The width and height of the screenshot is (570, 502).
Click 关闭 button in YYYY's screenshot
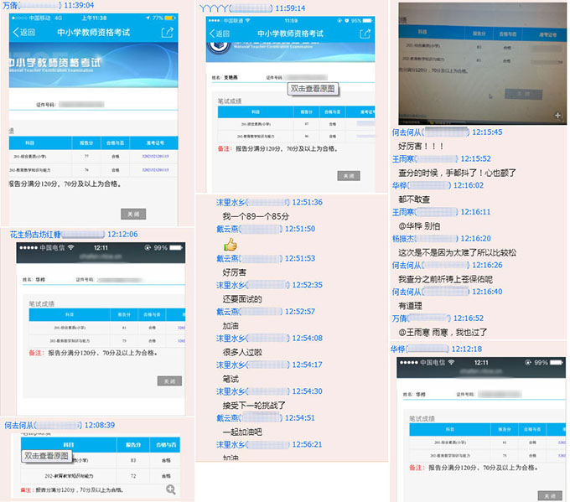(x=349, y=176)
